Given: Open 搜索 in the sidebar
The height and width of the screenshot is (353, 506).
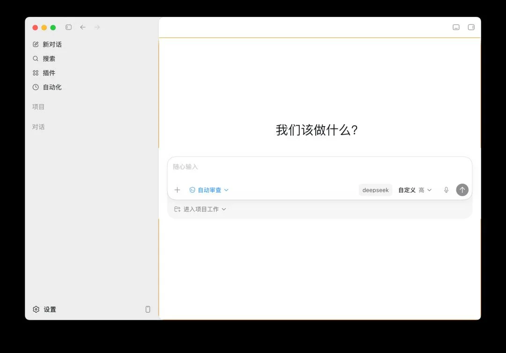Looking at the screenshot, I should [44, 59].
